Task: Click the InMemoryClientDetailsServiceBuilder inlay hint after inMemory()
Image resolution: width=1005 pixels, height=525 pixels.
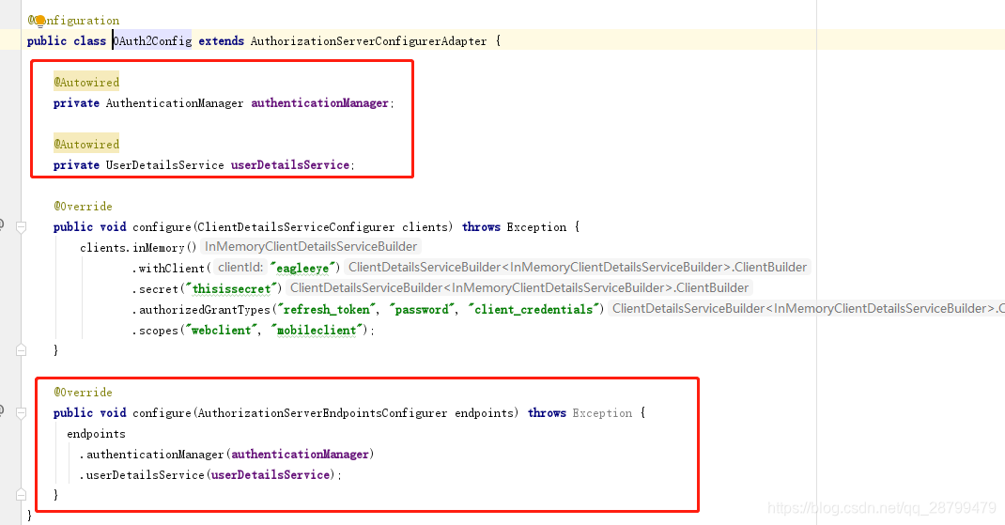Action: click(311, 247)
